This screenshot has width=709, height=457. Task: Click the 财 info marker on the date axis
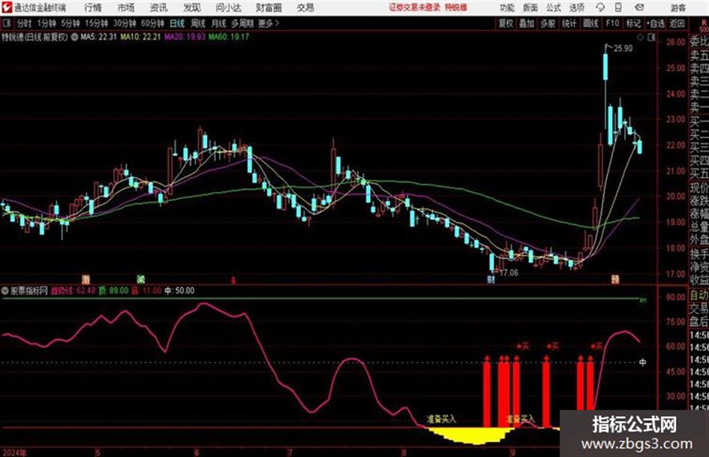click(x=491, y=280)
